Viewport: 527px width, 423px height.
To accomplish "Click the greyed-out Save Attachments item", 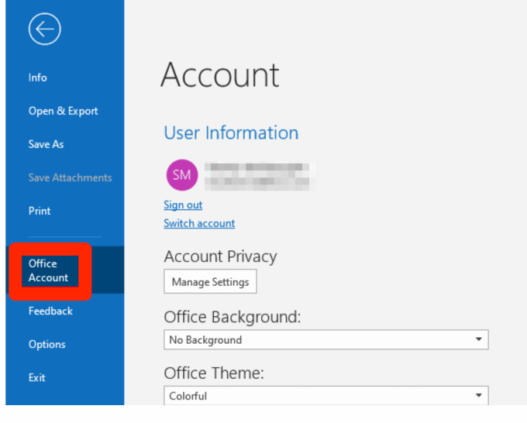I will click(70, 177).
